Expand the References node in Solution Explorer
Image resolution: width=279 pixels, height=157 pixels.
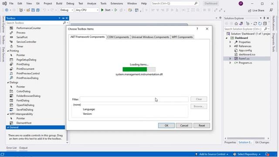(x=230, y=46)
